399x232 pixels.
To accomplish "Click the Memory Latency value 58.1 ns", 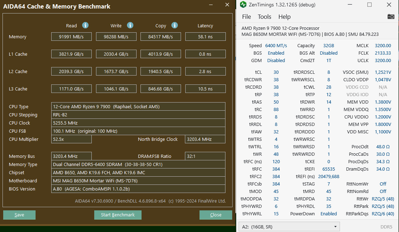I will pos(205,37).
